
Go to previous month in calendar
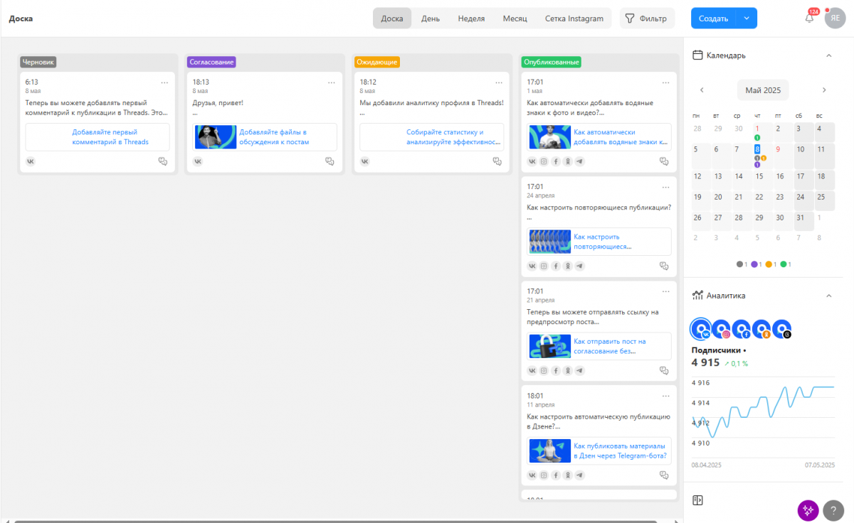pos(702,90)
